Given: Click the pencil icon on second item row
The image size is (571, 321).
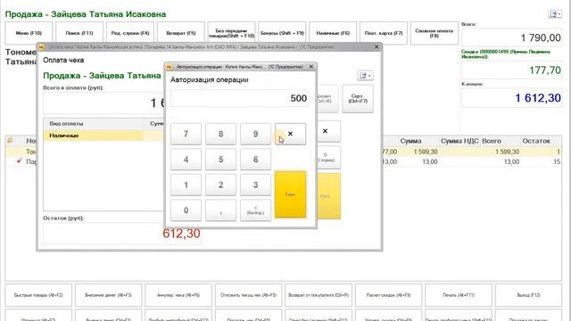Looking at the screenshot, I should coord(19,160).
